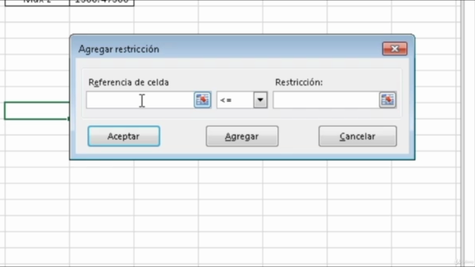Click the vertical scrollbar of the spreadsheet
Image resolution: width=475 pixels, height=267 pixels.
coord(462,133)
